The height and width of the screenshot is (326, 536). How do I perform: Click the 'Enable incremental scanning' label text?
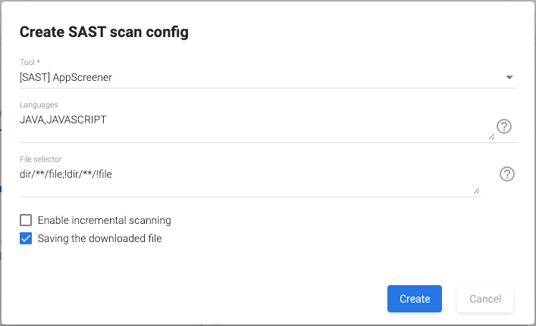click(x=104, y=220)
